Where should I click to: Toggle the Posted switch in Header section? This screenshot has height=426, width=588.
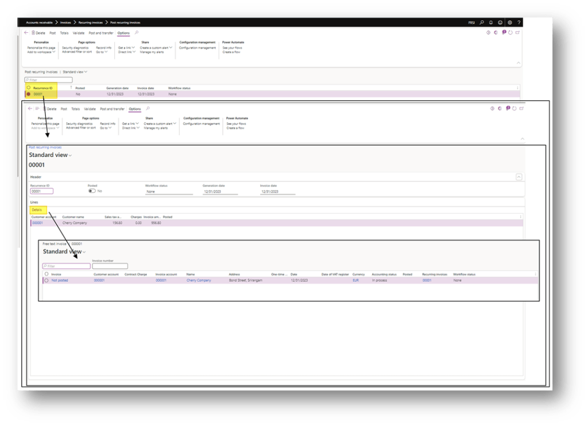pyautogui.click(x=92, y=191)
